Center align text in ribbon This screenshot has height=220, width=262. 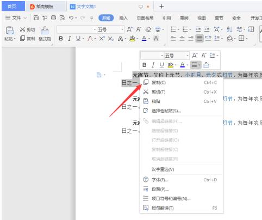tap(182, 38)
